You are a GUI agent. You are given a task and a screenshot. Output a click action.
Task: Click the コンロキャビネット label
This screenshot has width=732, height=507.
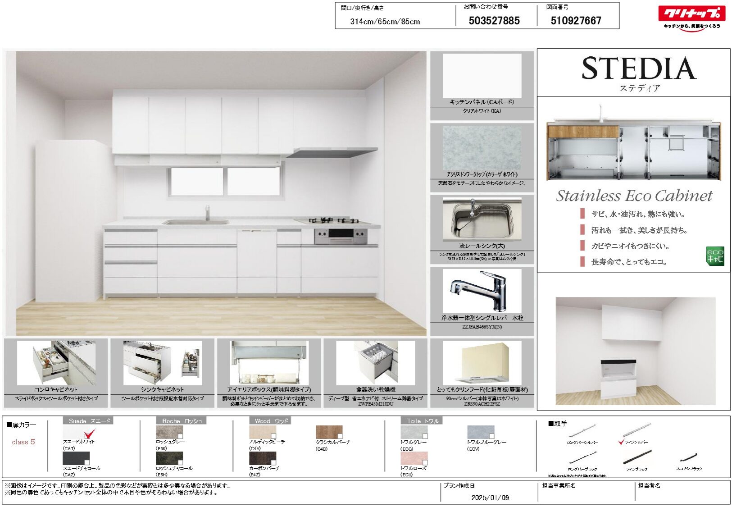(56, 389)
